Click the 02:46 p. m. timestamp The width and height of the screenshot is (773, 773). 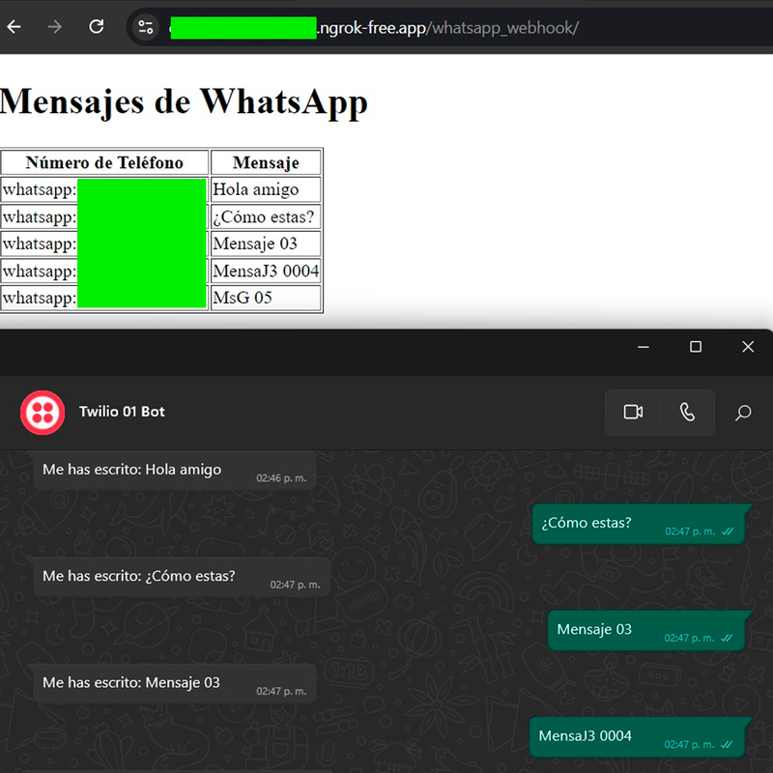[x=281, y=478]
